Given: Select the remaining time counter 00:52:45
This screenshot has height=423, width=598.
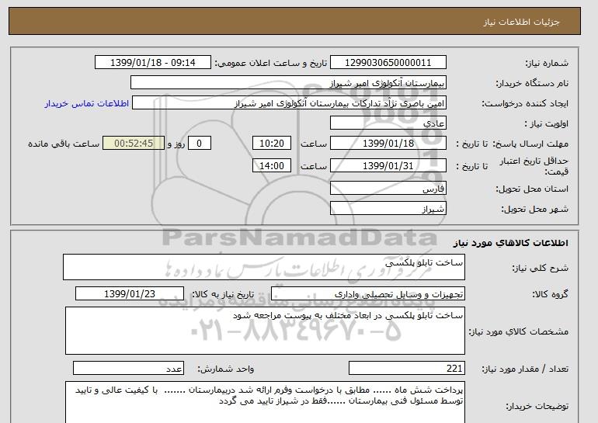Looking at the screenshot, I should coord(134,144).
